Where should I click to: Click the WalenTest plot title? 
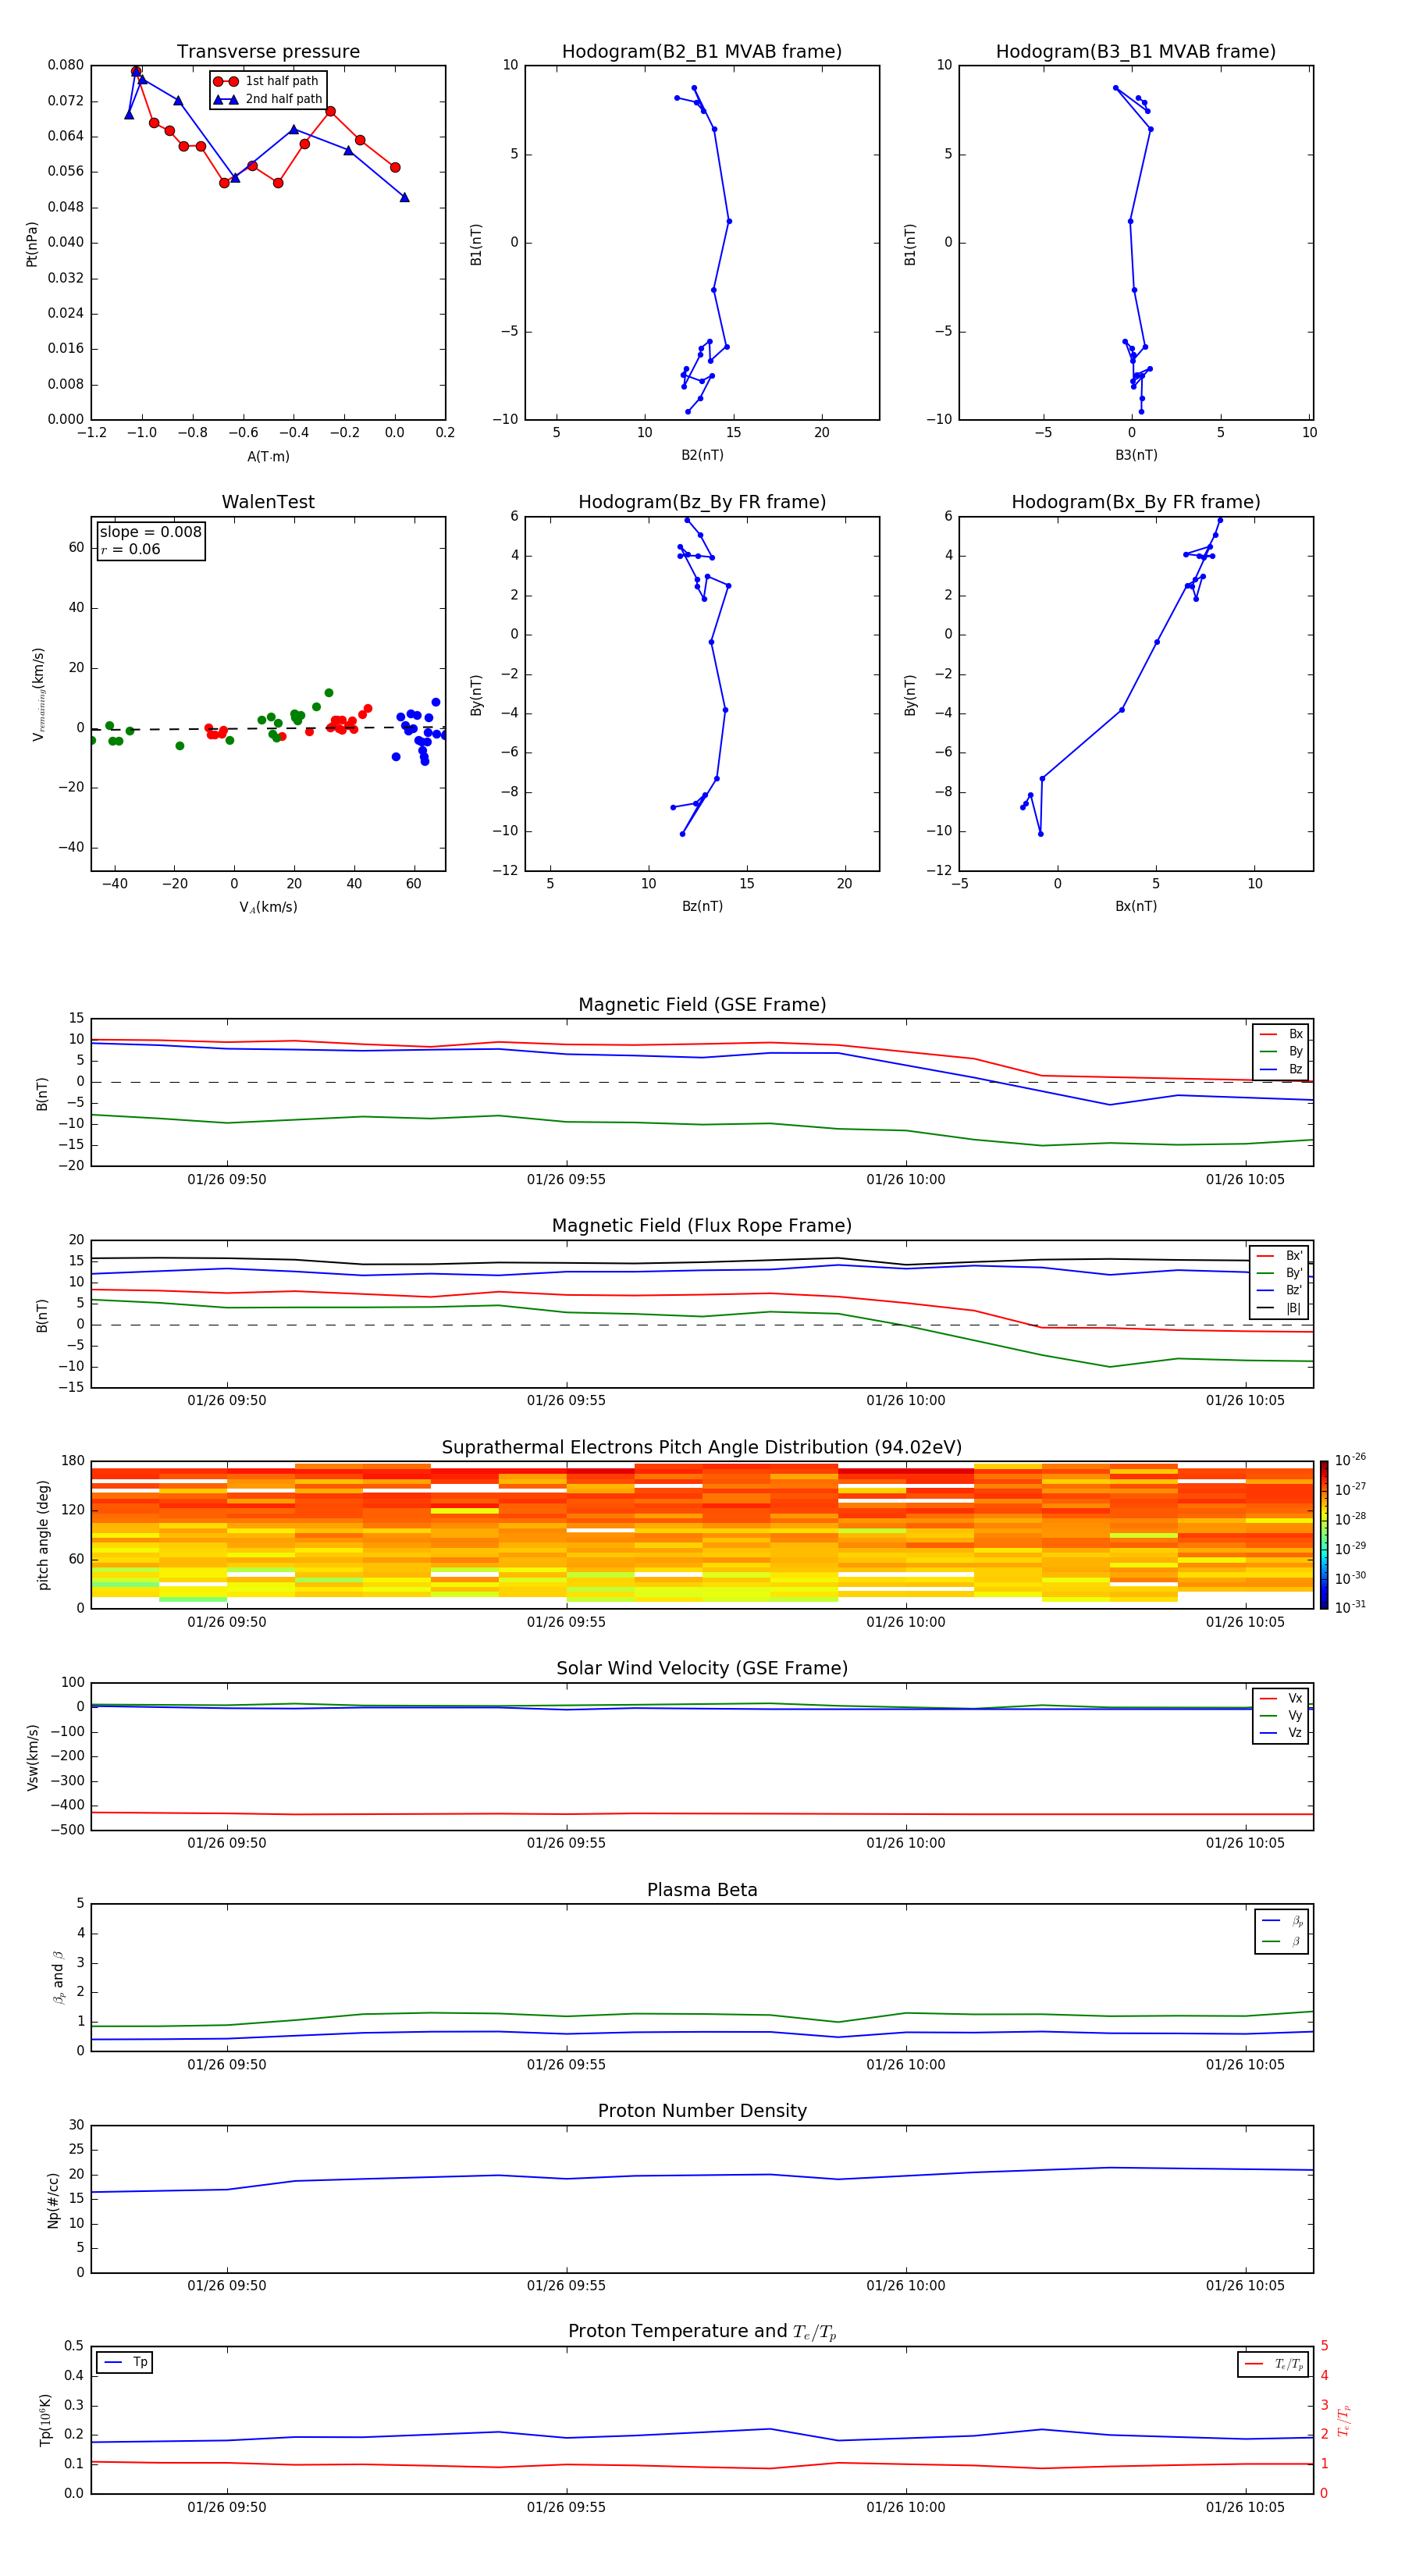pos(268,502)
